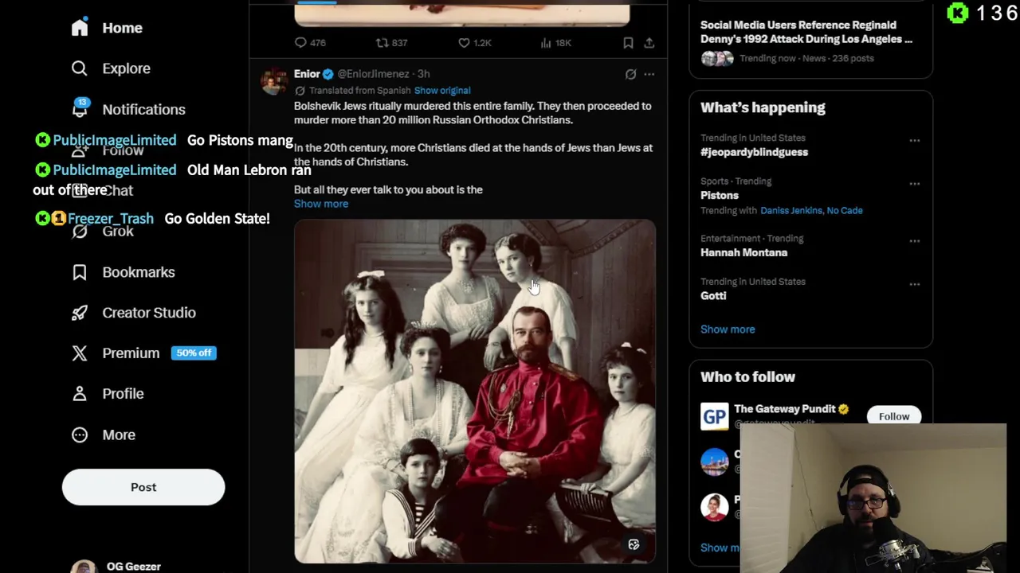This screenshot has width=1020, height=573.
Task: Open No Cade trending link
Action: (x=845, y=211)
